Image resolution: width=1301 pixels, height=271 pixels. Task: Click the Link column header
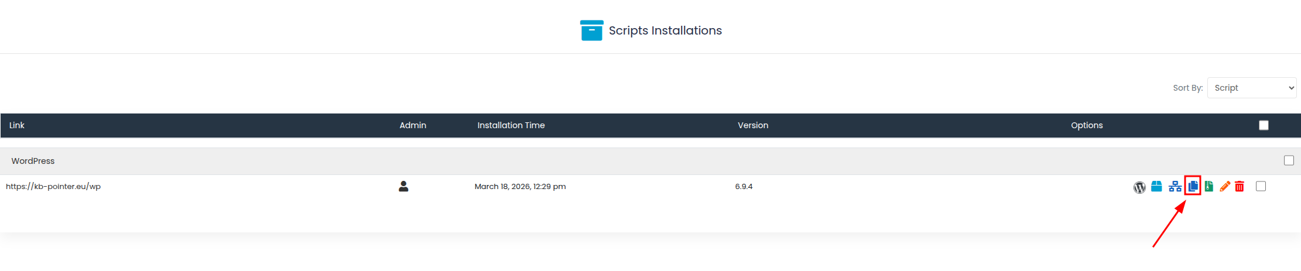click(x=17, y=125)
